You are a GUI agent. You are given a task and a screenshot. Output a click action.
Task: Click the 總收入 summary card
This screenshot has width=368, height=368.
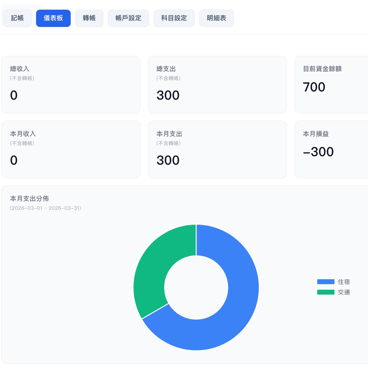click(71, 85)
